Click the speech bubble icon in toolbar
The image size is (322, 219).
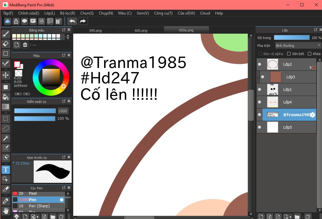[x=25, y=21]
